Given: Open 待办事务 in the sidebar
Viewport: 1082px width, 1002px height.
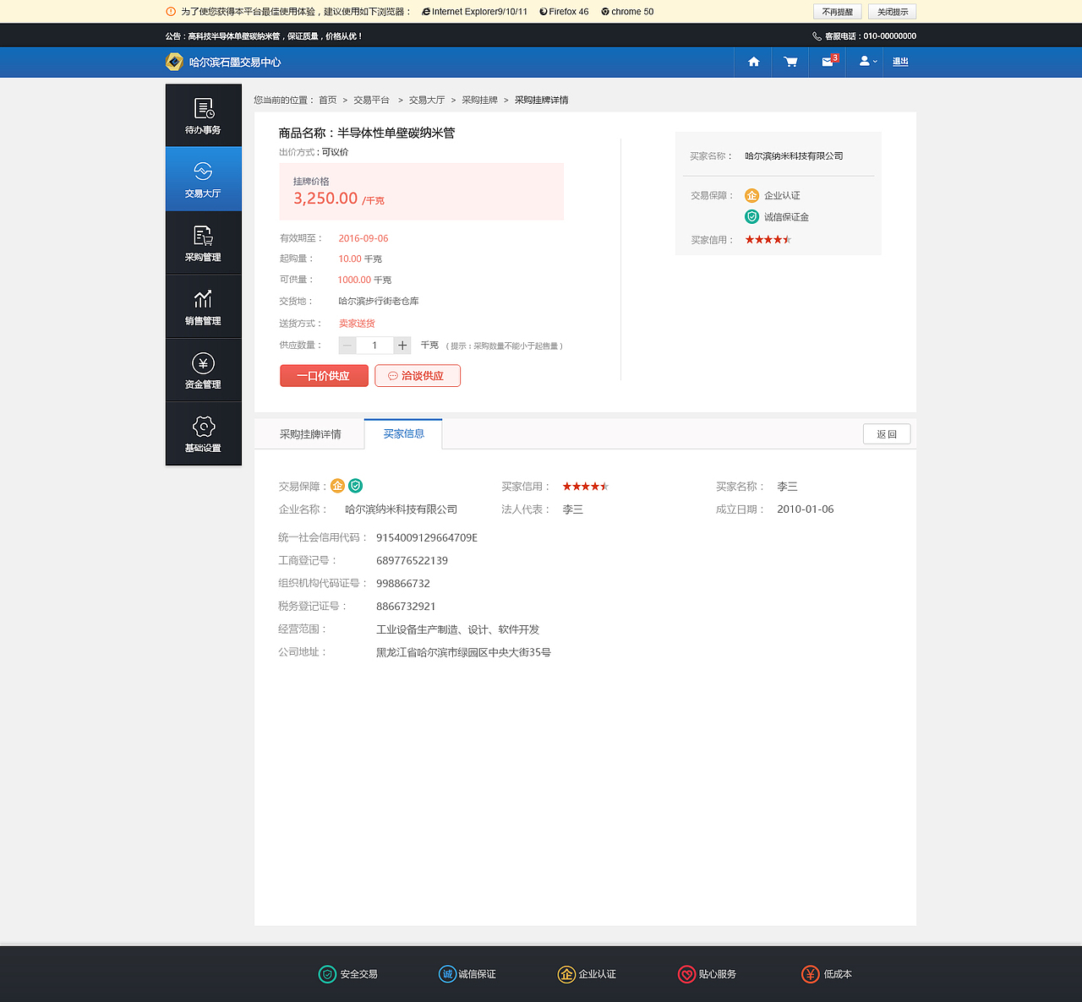Looking at the screenshot, I should click(x=203, y=116).
